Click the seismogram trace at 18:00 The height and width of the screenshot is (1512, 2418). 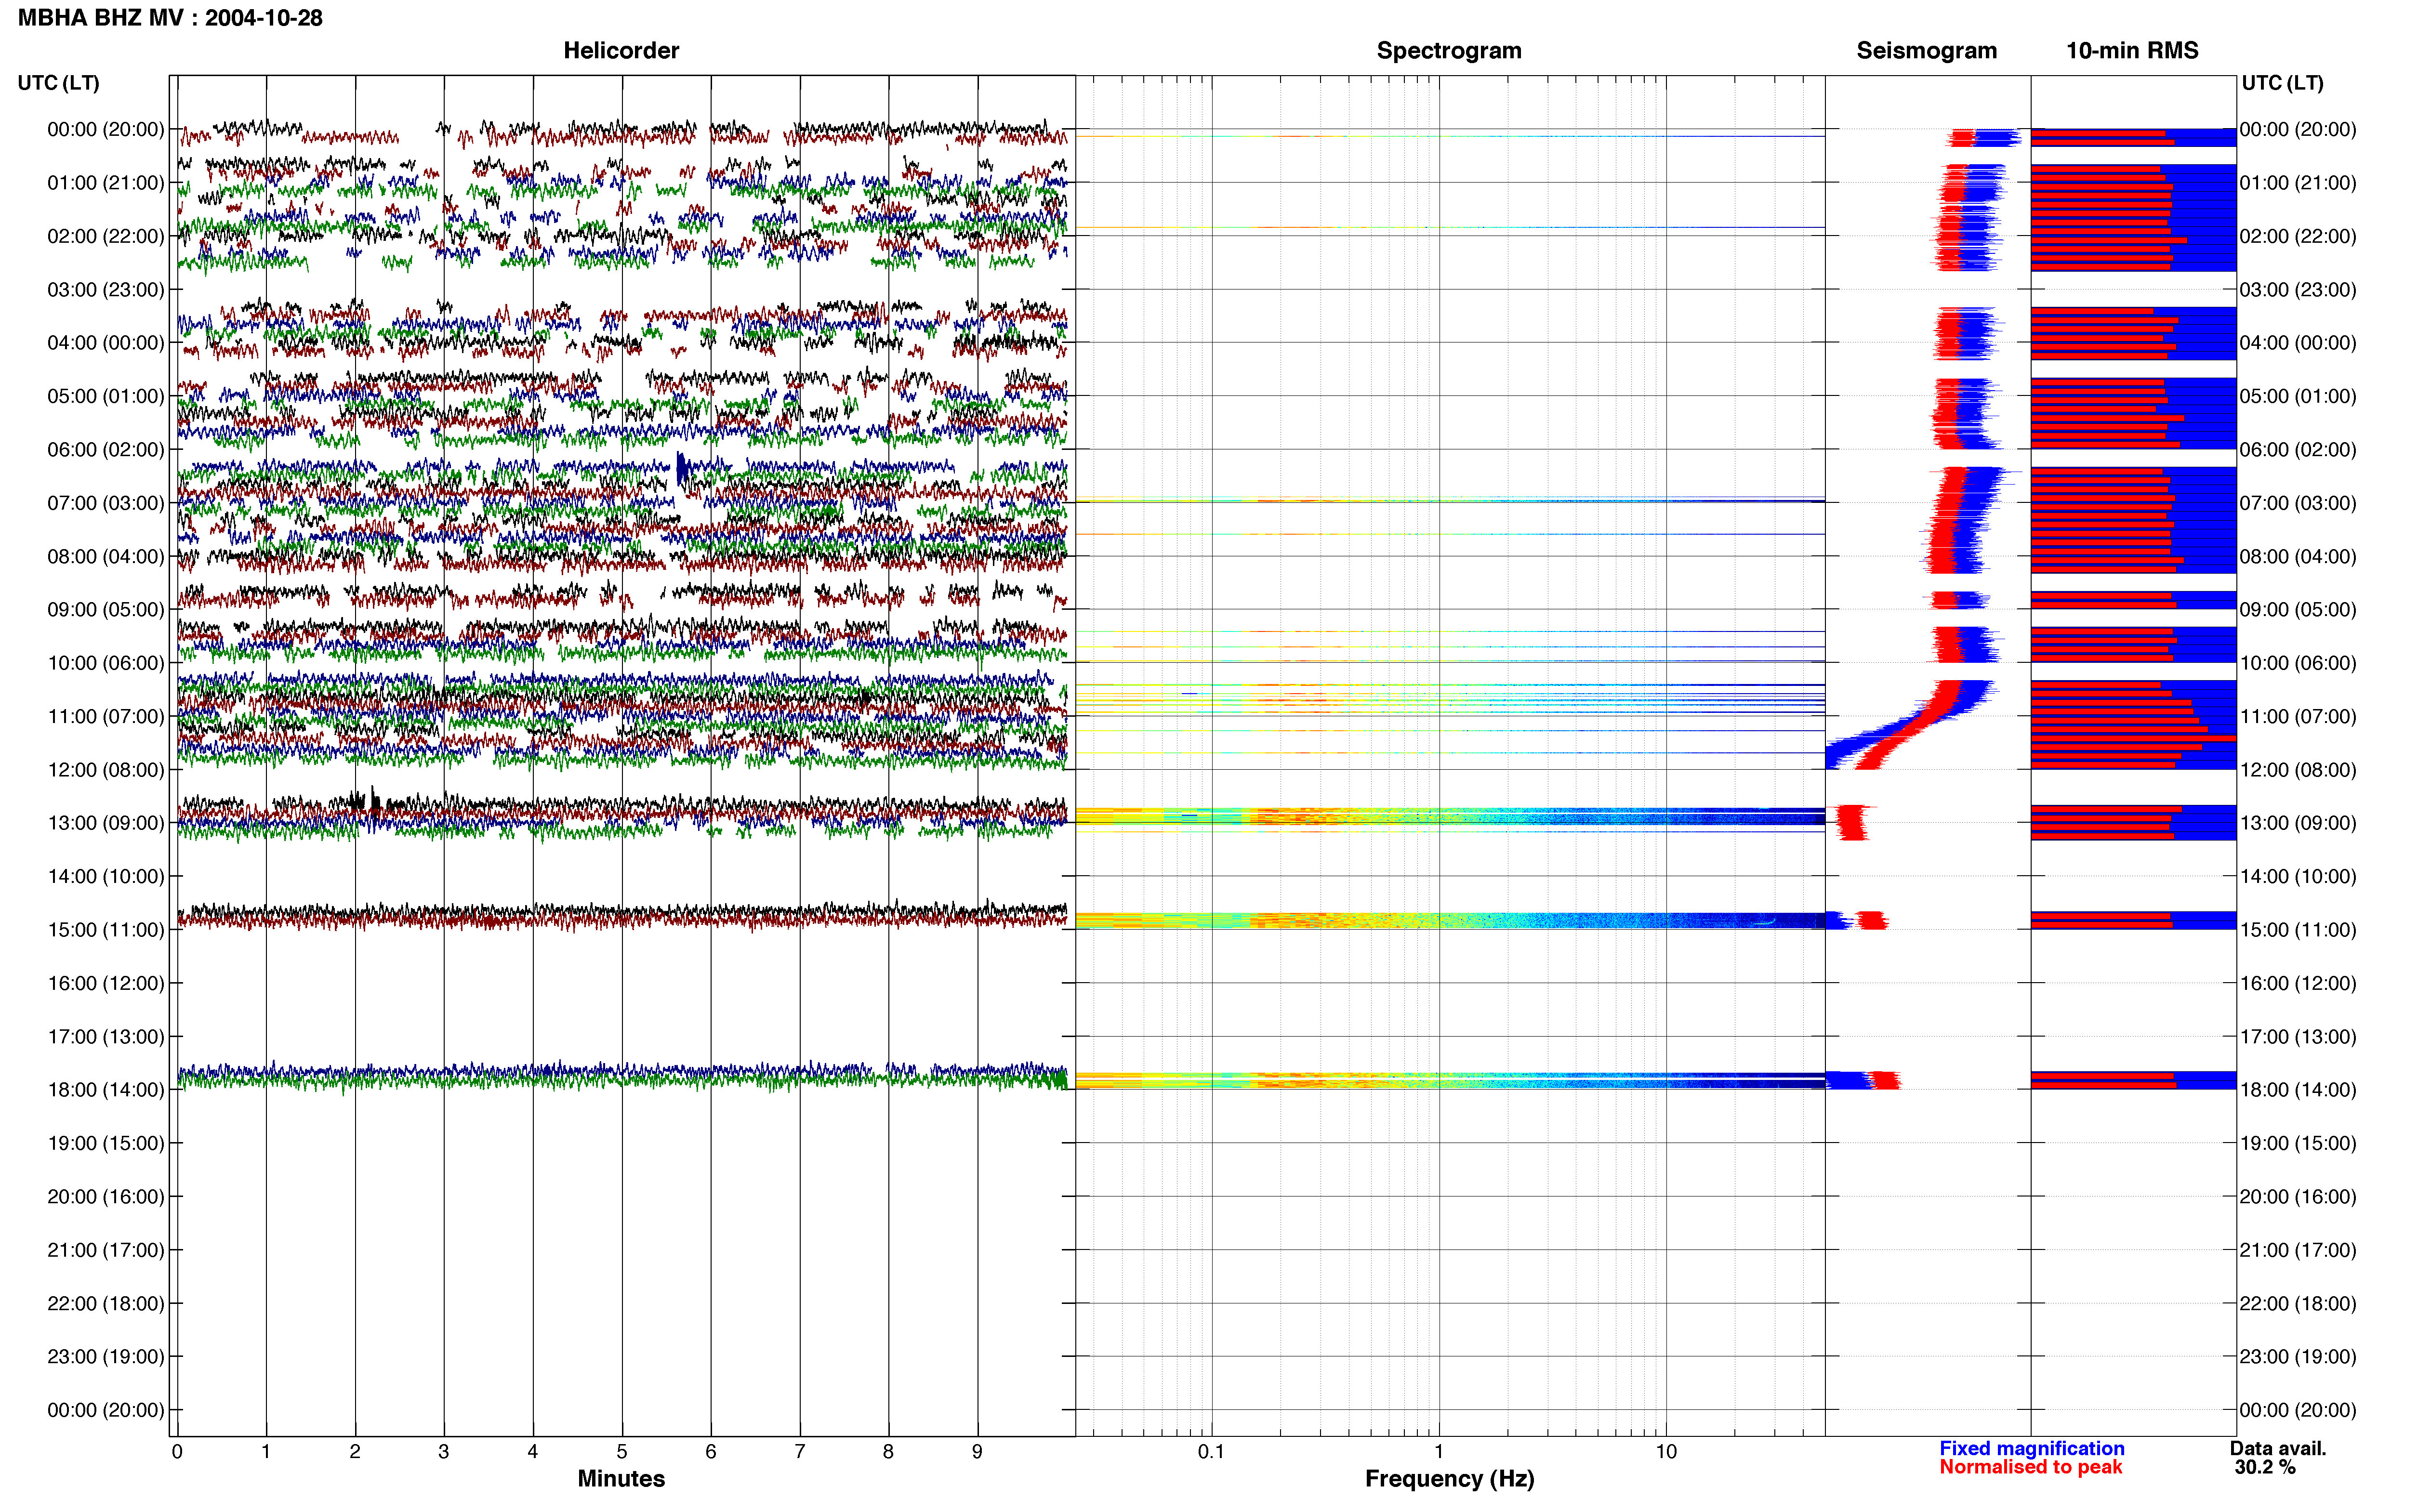tap(1863, 1080)
